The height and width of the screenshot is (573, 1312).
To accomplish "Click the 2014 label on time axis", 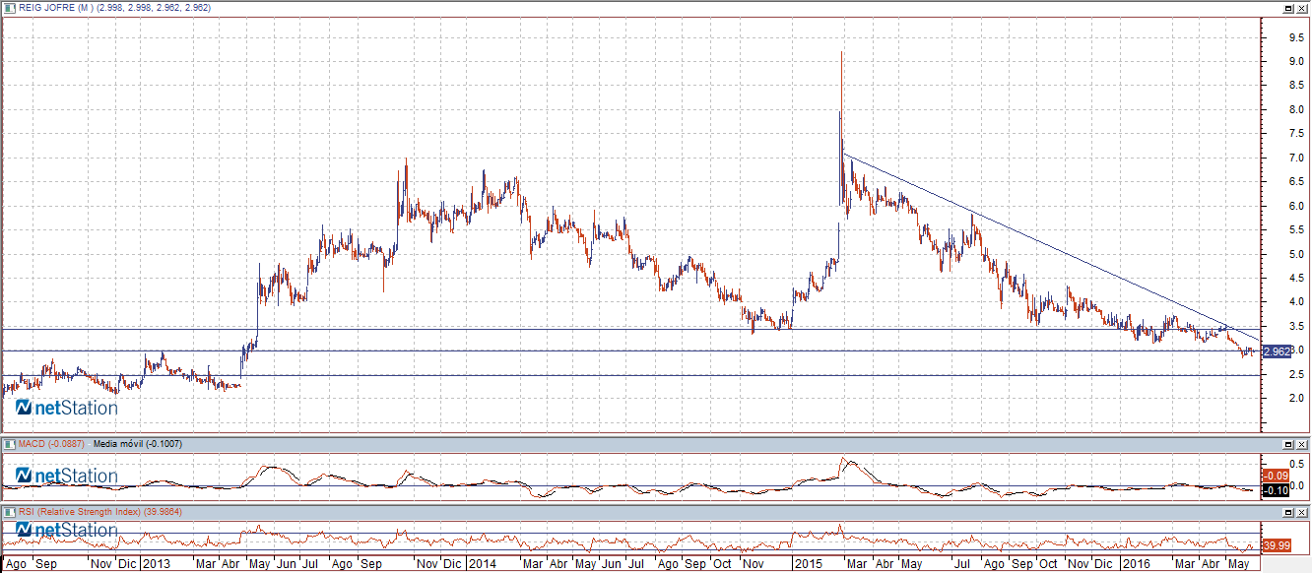I will tap(483, 565).
